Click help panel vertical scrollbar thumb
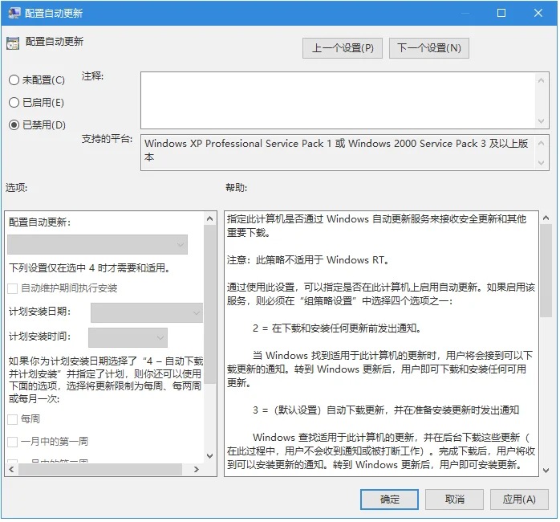Screen dimensions: 560x522 click(546, 271)
